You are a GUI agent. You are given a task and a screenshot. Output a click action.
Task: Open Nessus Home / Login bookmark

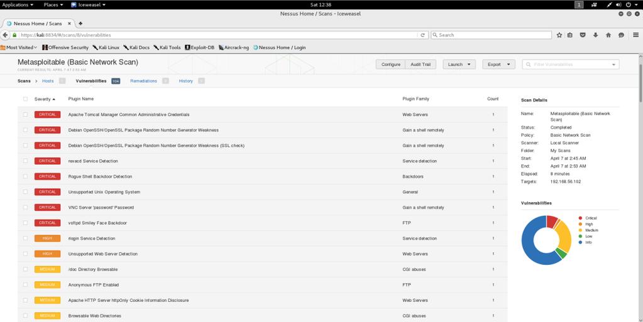pos(279,48)
